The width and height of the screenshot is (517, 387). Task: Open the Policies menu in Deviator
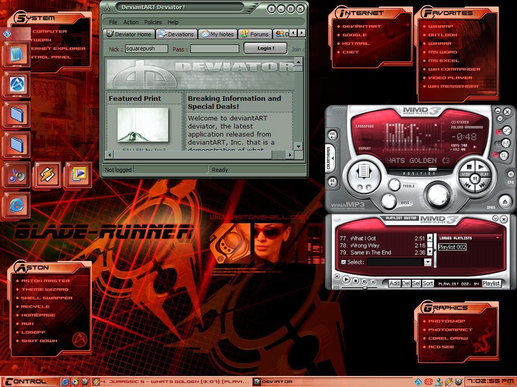coord(153,22)
